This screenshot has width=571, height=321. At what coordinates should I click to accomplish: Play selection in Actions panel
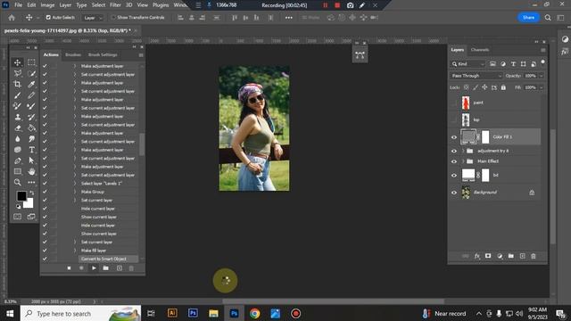pyautogui.click(x=94, y=268)
